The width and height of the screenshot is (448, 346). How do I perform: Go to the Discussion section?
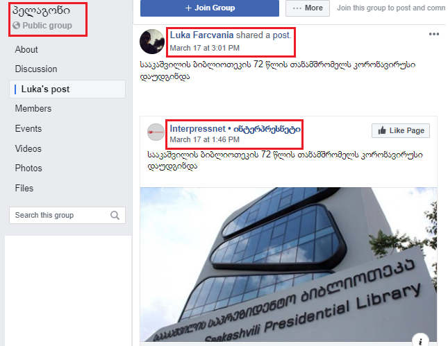tap(36, 69)
